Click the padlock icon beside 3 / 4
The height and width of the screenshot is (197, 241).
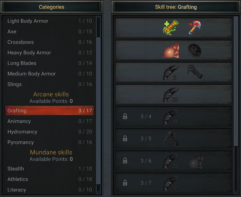(x=125, y=116)
